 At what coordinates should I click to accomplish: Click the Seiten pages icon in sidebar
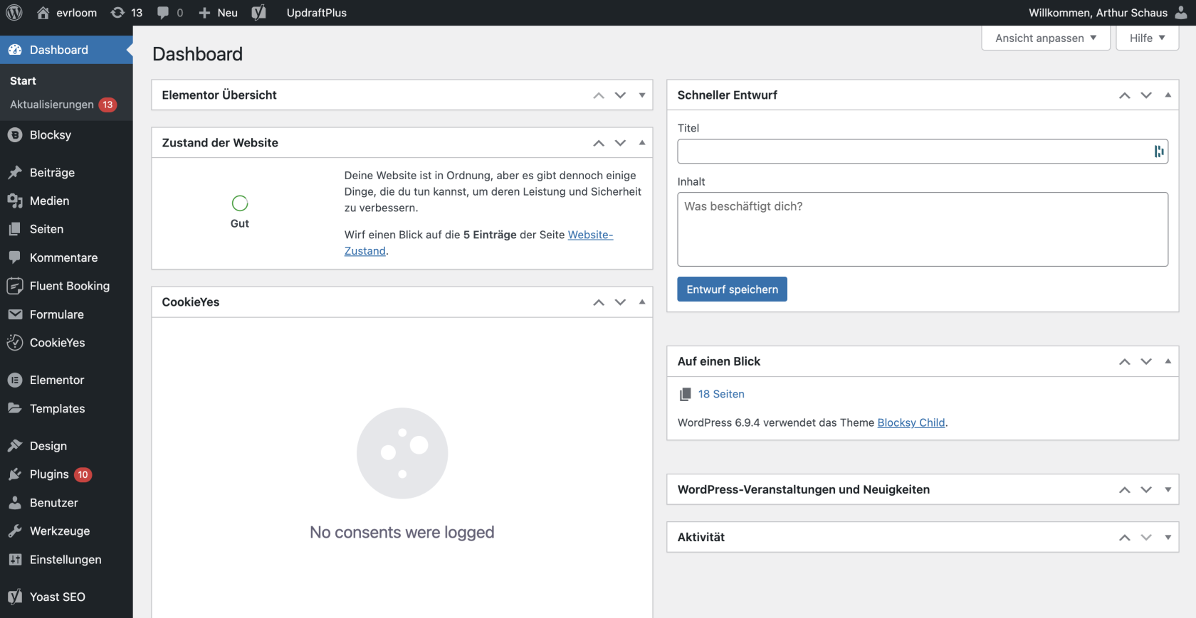coord(15,229)
